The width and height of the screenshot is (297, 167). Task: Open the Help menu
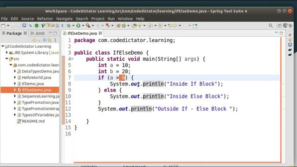pyautogui.click(x=140, y=19)
